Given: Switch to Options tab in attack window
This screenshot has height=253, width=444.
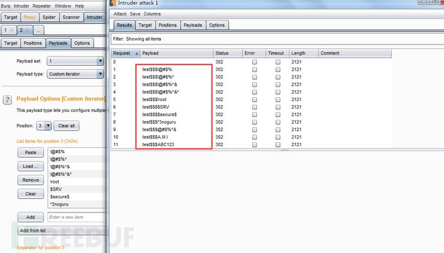Looking at the screenshot, I should pyautogui.click(x=217, y=25).
